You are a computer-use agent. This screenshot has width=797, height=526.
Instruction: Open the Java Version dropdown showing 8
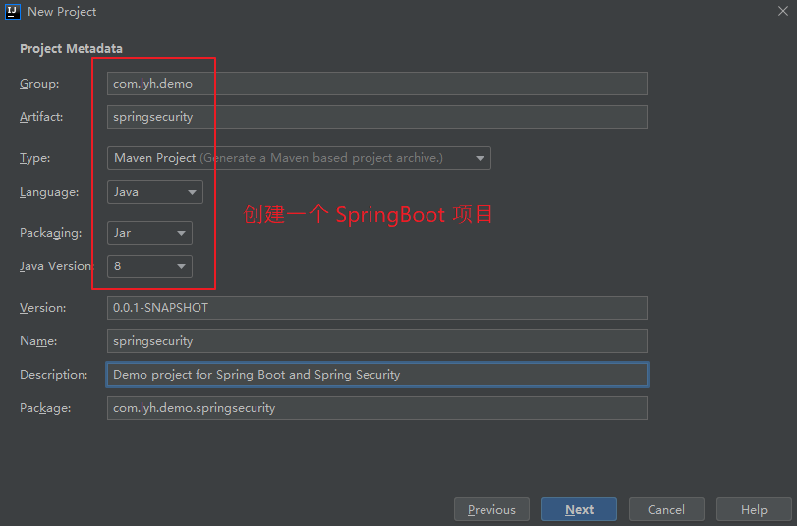(x=149, y=266)
